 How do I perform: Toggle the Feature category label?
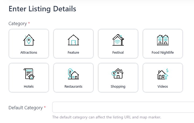click(73, 53)
